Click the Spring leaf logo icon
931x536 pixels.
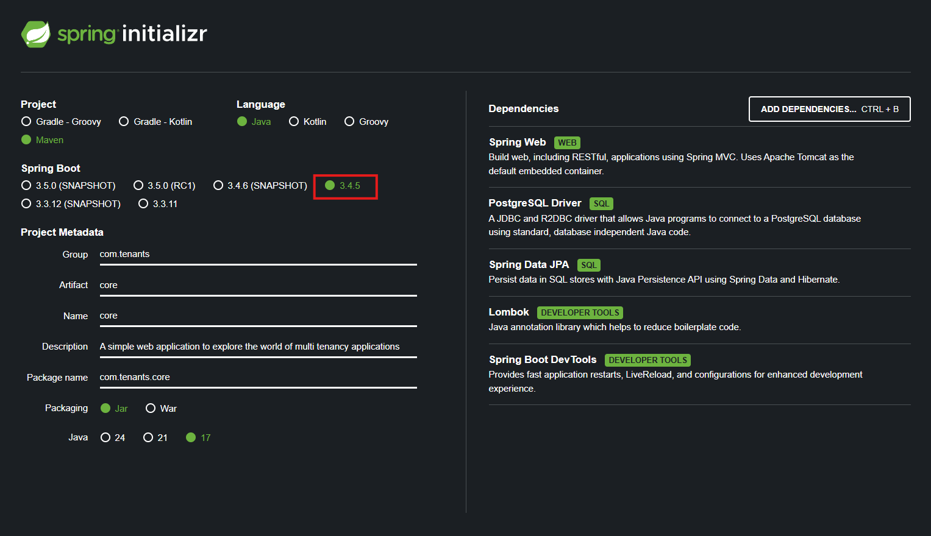pyautogui.click(x=36, y=34)
